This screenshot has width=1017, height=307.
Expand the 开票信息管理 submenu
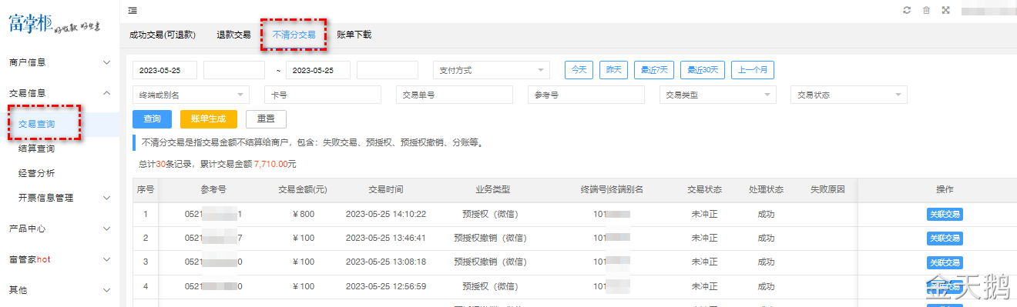pos(60,198)
